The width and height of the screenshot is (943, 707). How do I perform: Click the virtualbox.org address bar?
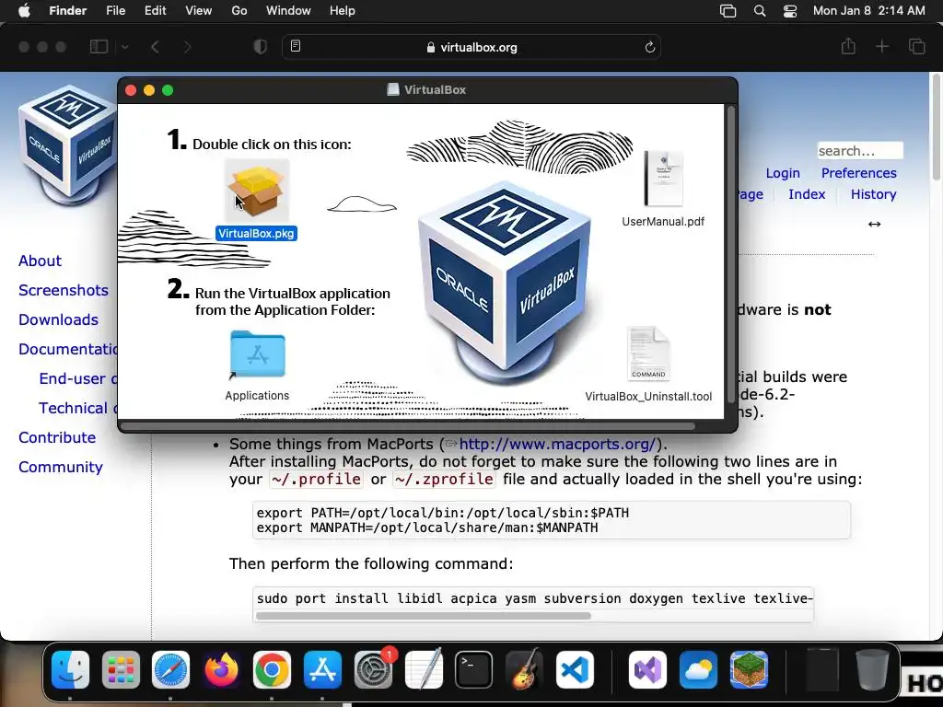[x=471, y=47]
